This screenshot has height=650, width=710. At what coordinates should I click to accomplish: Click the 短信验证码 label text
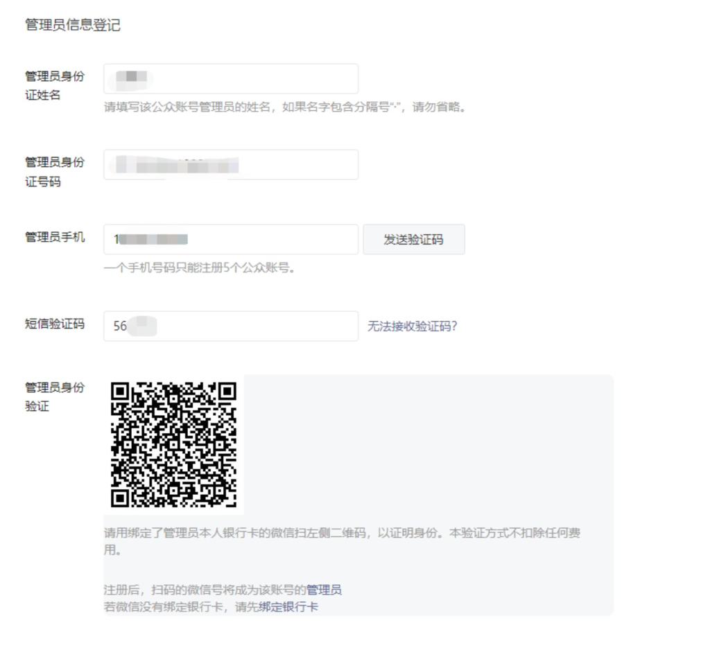(x=55, y=324)
